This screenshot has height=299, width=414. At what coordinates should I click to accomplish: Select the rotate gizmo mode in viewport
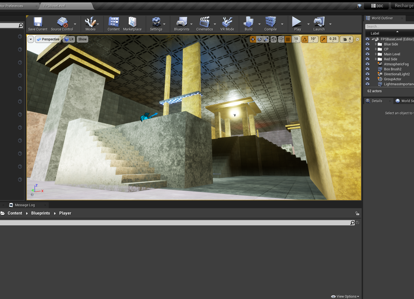pyautogui.click(x=259, y=39)
